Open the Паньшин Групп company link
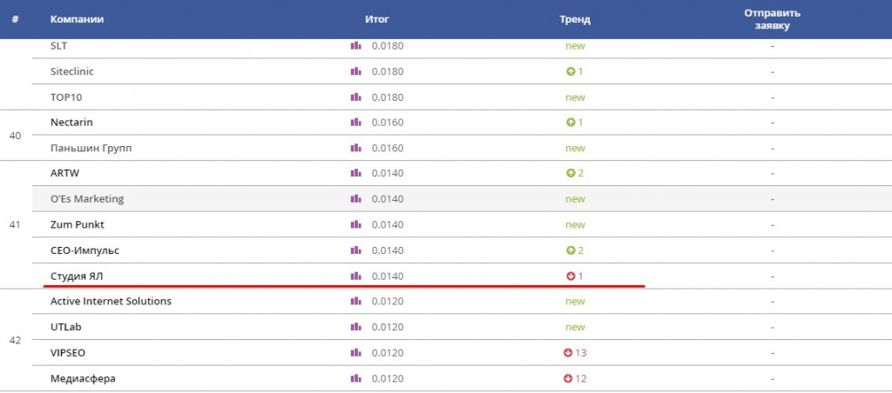 91,148
